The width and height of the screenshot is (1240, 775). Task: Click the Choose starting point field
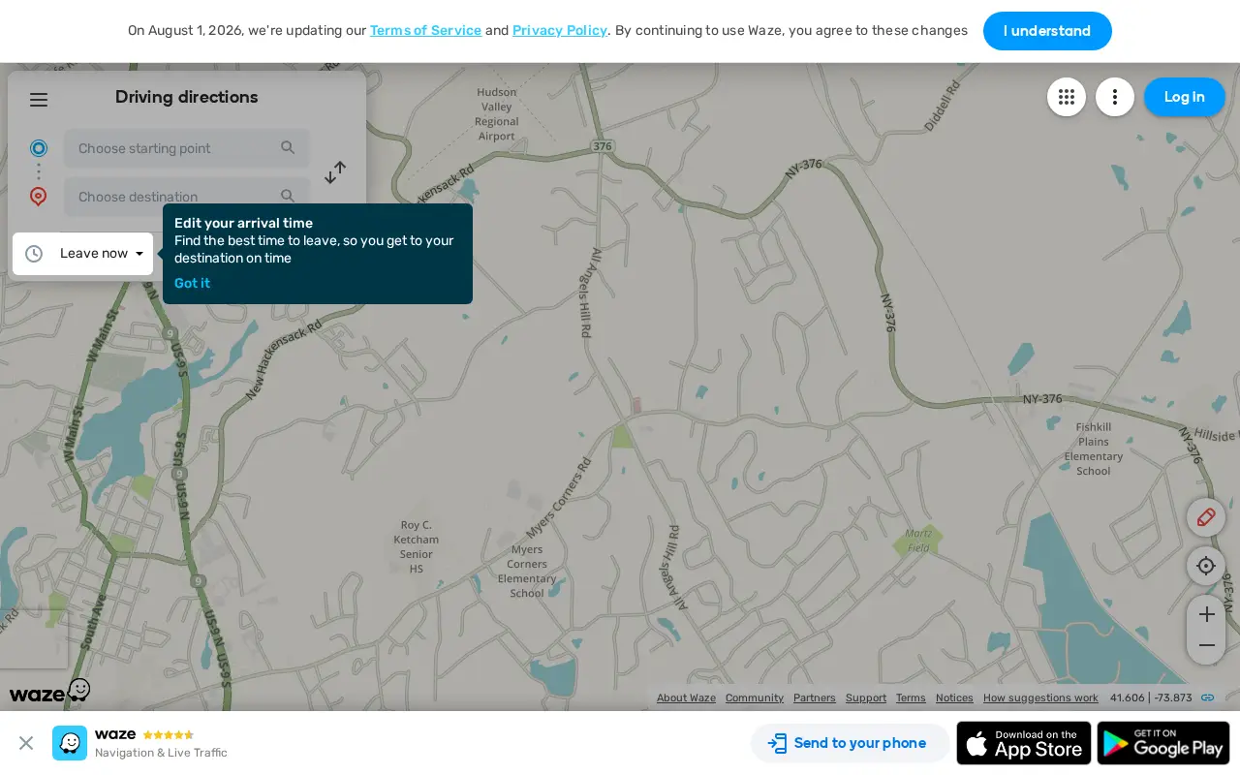187,148
